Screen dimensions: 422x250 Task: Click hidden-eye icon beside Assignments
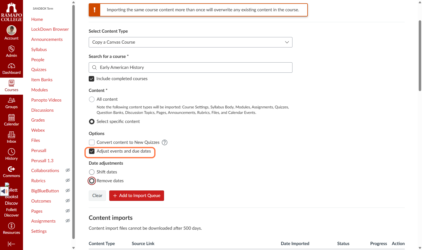(68, 221)
